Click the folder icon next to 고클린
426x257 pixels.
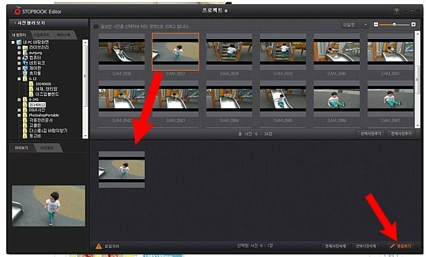(25, 125)
